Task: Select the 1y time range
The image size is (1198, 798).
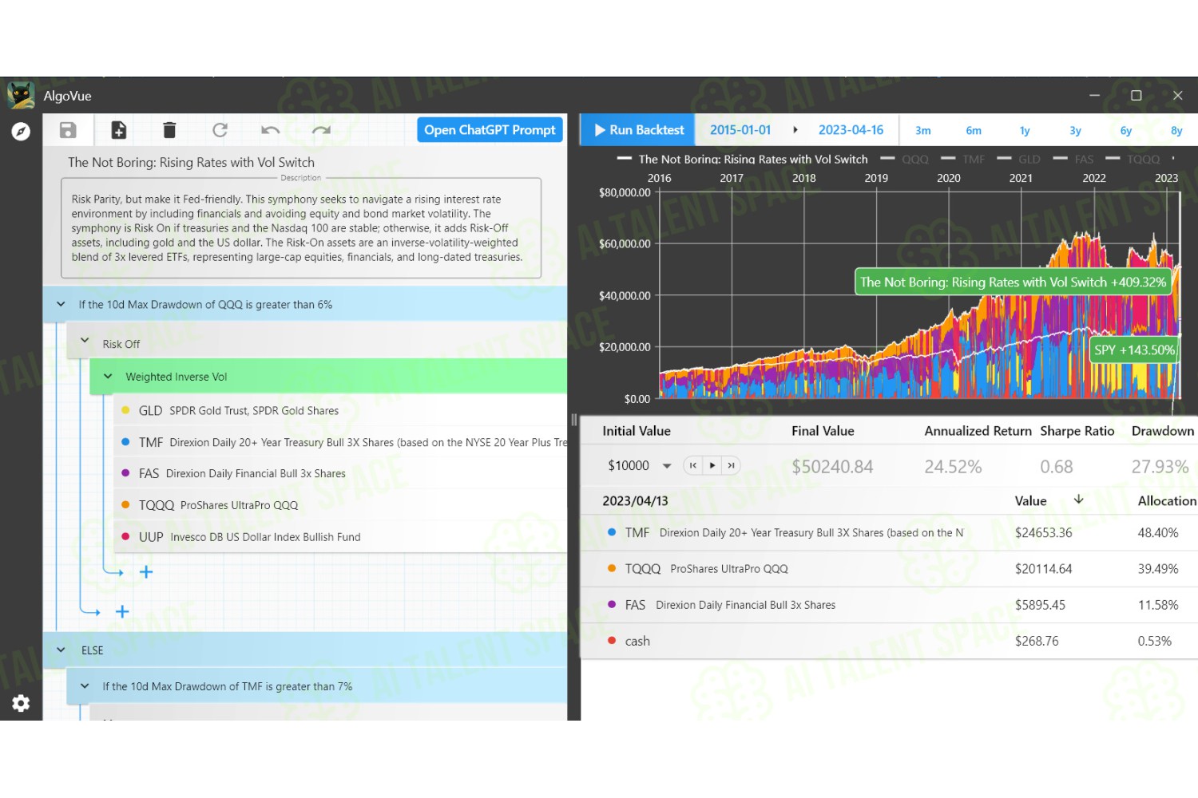Action: pos(1025,130)
